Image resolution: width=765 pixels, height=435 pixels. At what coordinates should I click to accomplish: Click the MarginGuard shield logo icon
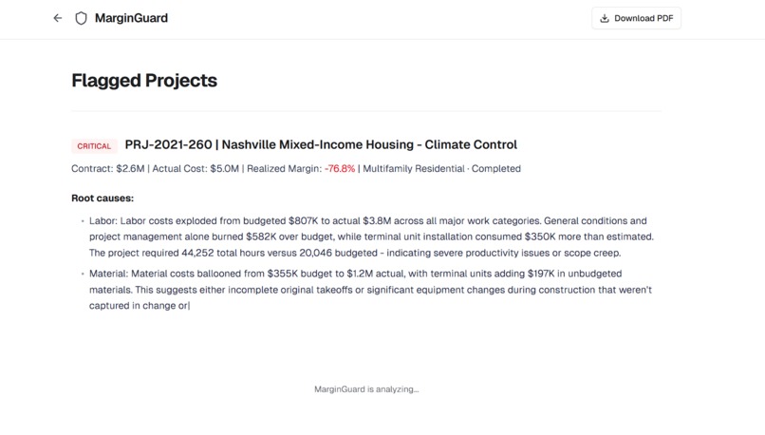[x=81, y=18]
